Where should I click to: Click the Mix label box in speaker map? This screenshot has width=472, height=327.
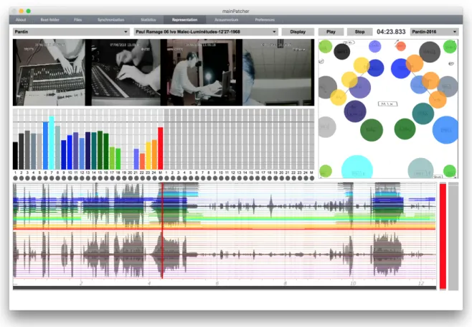[387, 103]
